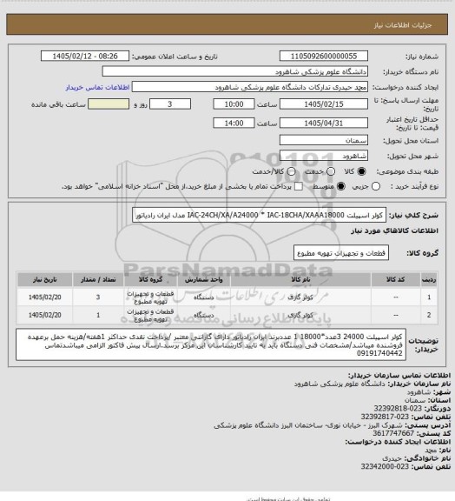
Task: Click the days remaining field showing 3
Action: tap(170, 104)
